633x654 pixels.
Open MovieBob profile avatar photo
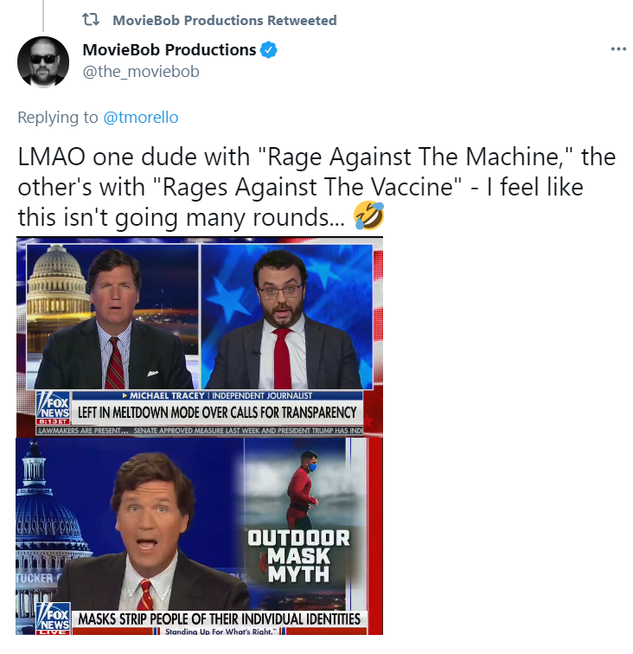tap(43, 61)
